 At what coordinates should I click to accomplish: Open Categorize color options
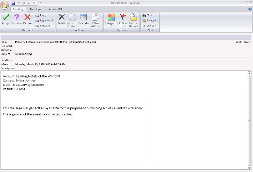pos(111,21)
